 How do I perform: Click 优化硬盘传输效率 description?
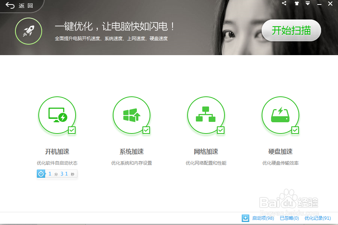tap(280, 163)
